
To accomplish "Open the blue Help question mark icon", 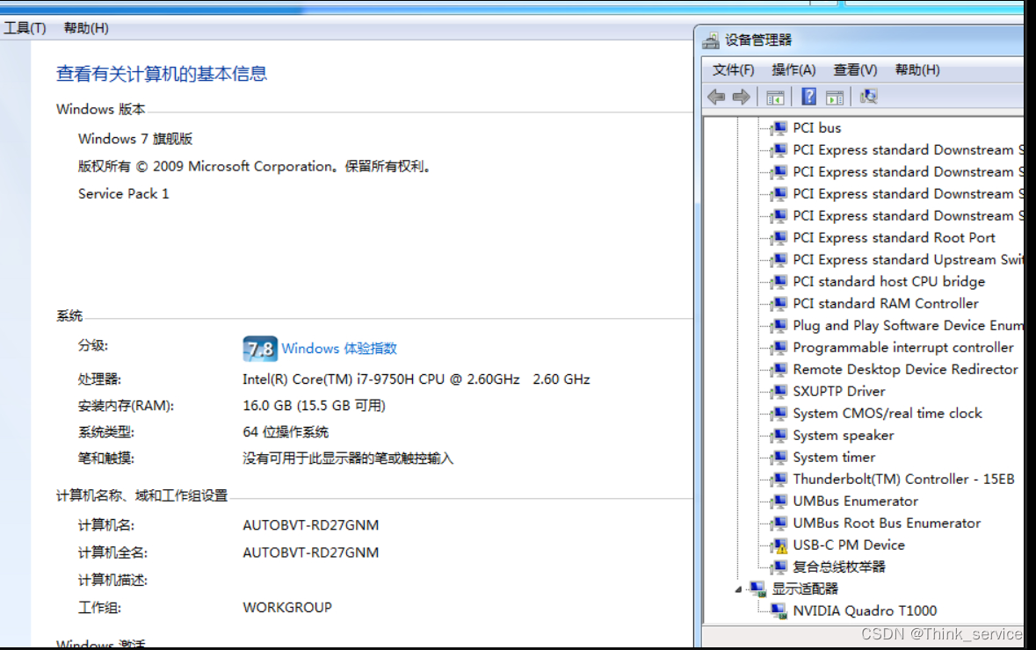I will [808, 97].
